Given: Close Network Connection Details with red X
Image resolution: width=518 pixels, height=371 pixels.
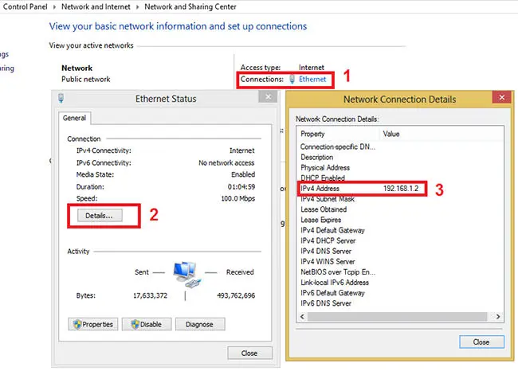Looking at the screenshot, I should point(502,98).
